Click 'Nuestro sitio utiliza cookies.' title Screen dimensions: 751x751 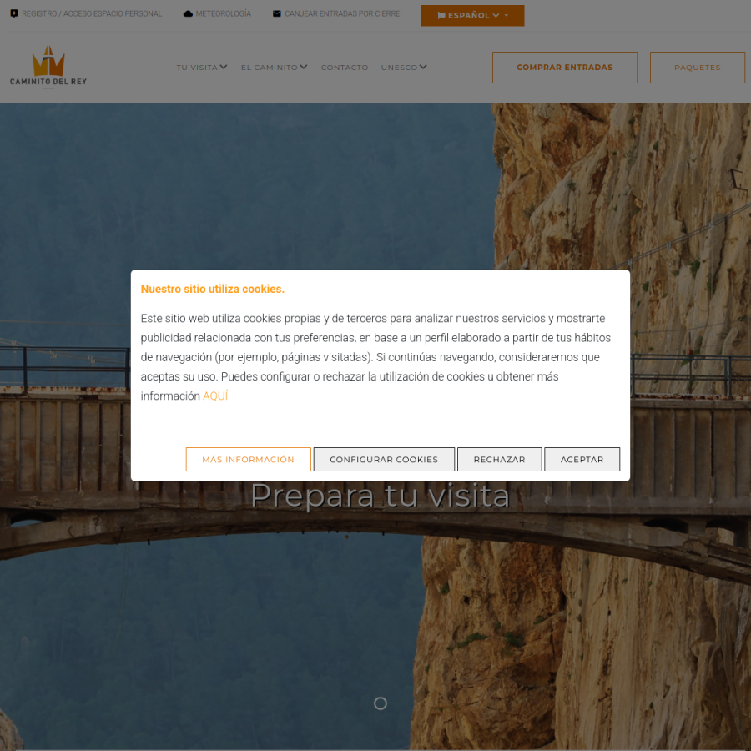213,289
